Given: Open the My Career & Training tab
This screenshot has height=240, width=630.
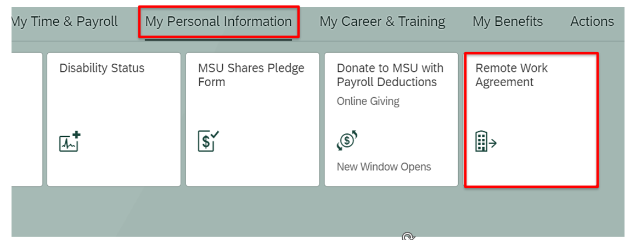Looking at the screenshot, I should tap(382, 21).
